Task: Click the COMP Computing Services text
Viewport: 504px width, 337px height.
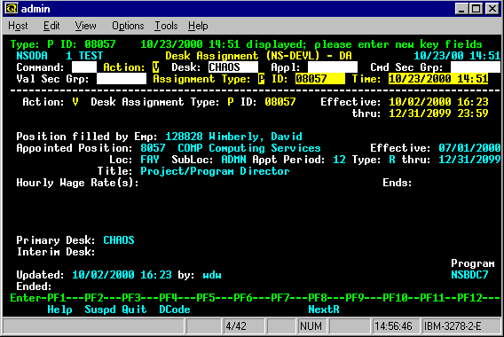Action: point(249,148)
